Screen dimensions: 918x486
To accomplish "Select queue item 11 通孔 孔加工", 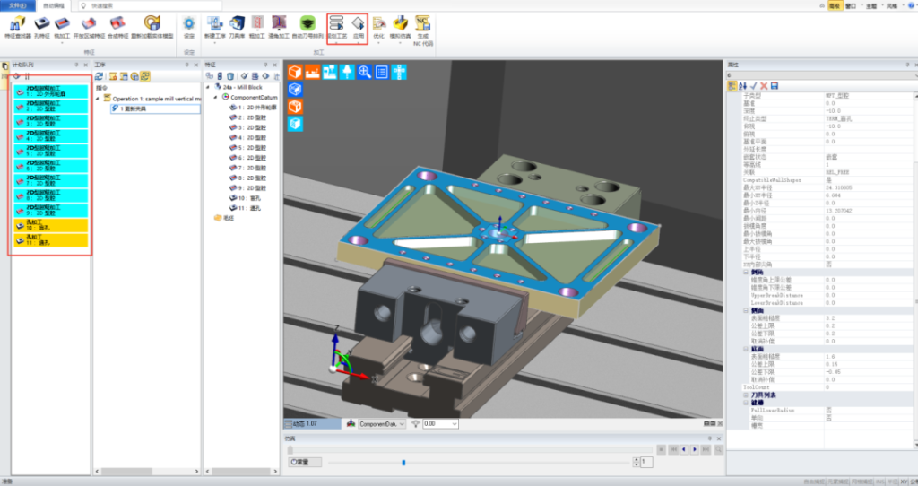I will point(51,240).
